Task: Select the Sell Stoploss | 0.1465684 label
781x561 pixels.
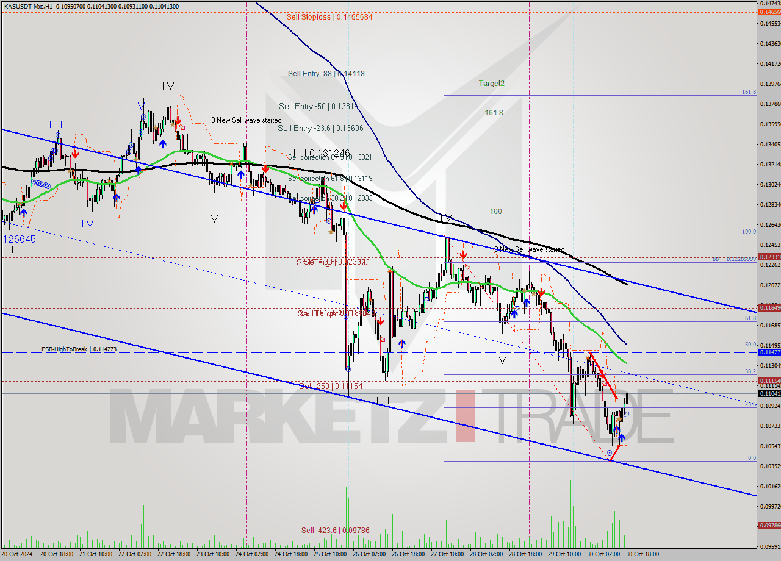Action: pyautogui.click(x=329, y=17)
